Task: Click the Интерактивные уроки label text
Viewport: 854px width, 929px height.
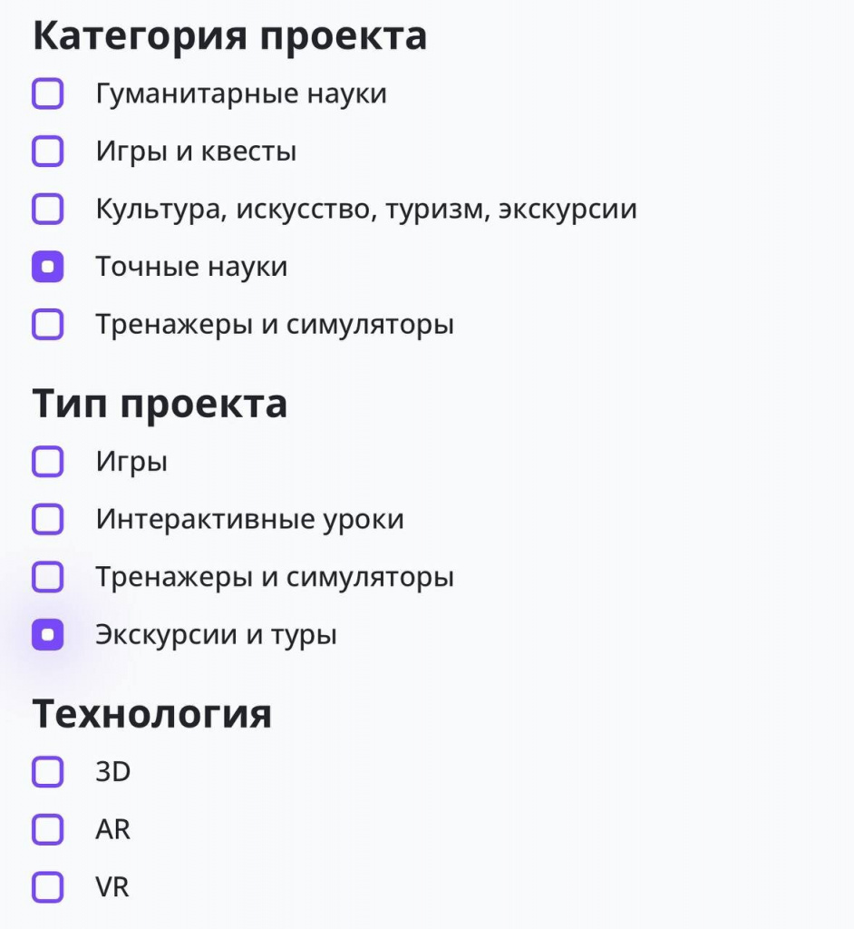Action: point(250,520)
